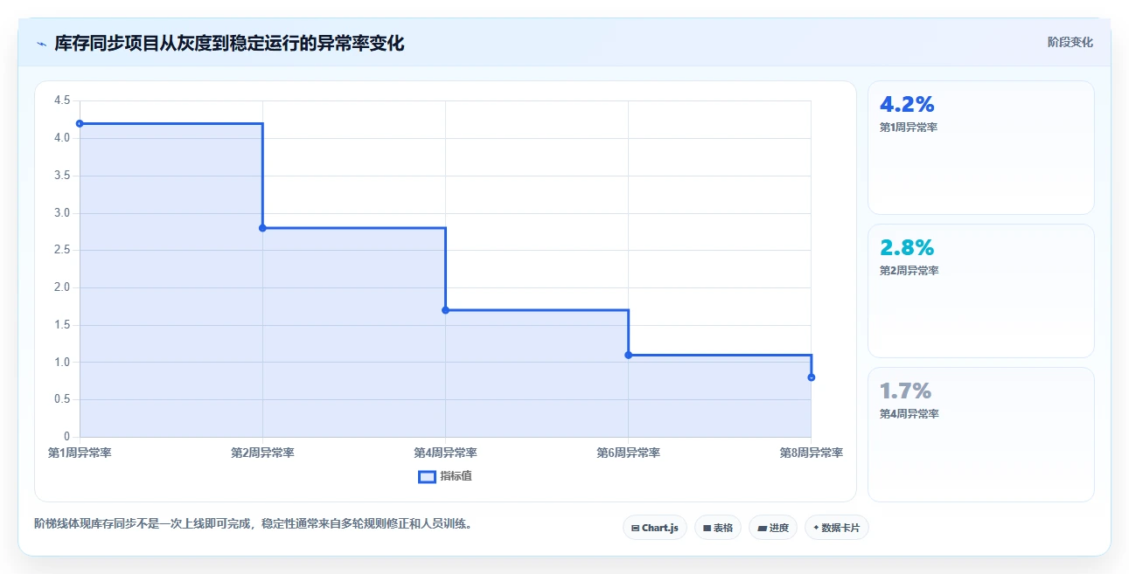This screenshot has width=1129, height=574.
Task: Click the icon in the 表格 tag
Action: (x=707, y=528)
